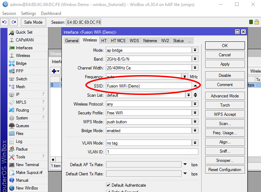
Task: Switch to the Status tab
Action: [x=179, y=41]
